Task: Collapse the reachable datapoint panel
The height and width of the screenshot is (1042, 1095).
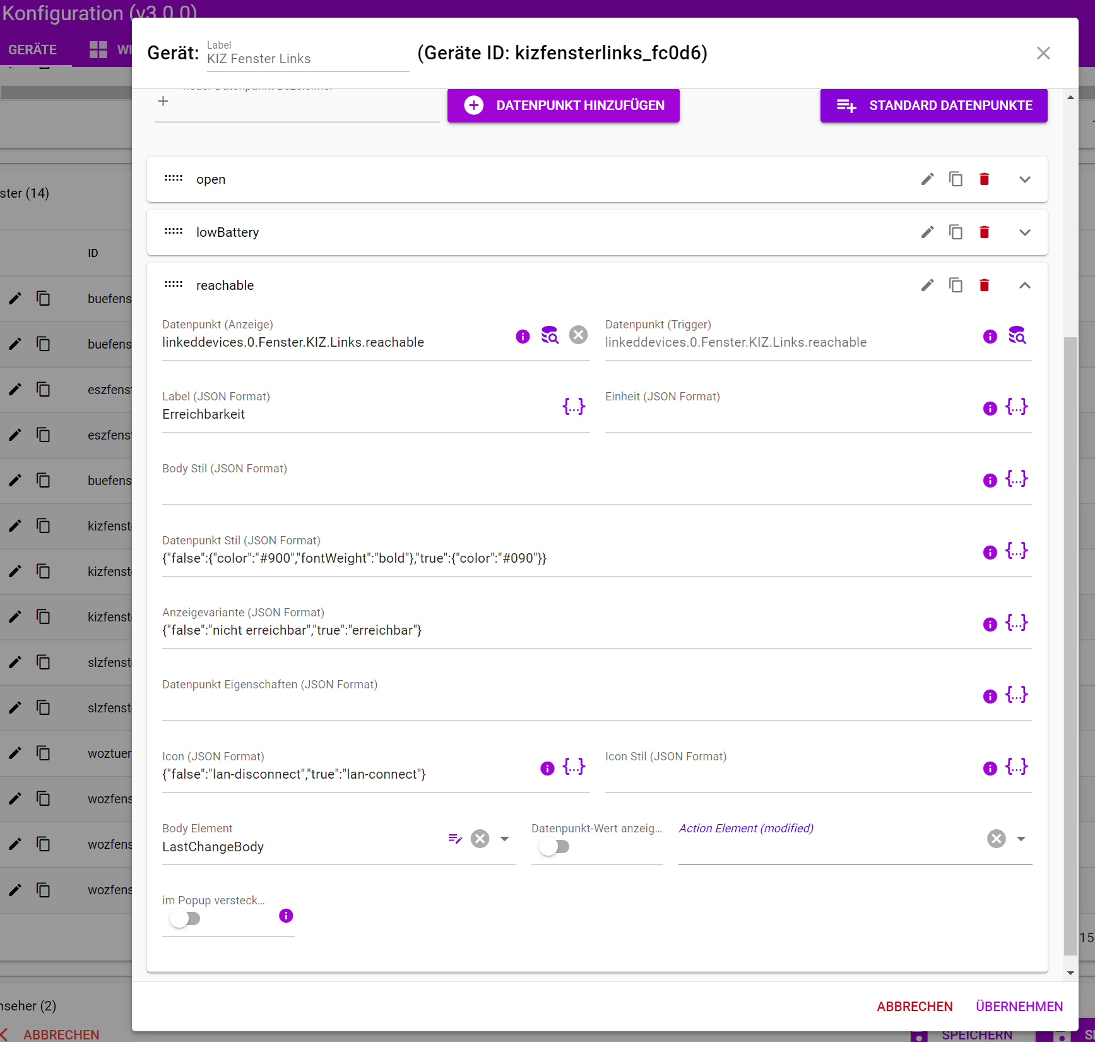Action: point(1025,285)
